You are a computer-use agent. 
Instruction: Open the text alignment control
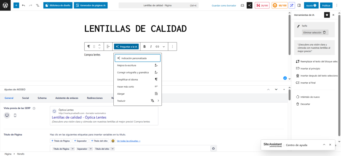coord(108,47)
